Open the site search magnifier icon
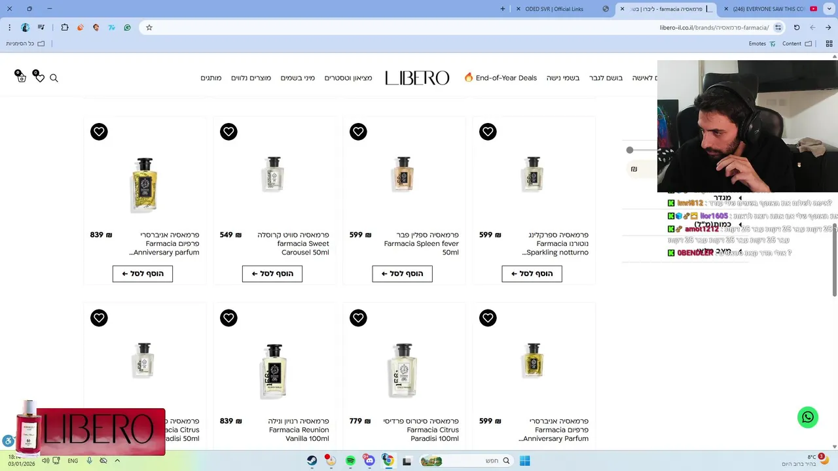Screen dimensions: 838x471 tap(54, 78)
